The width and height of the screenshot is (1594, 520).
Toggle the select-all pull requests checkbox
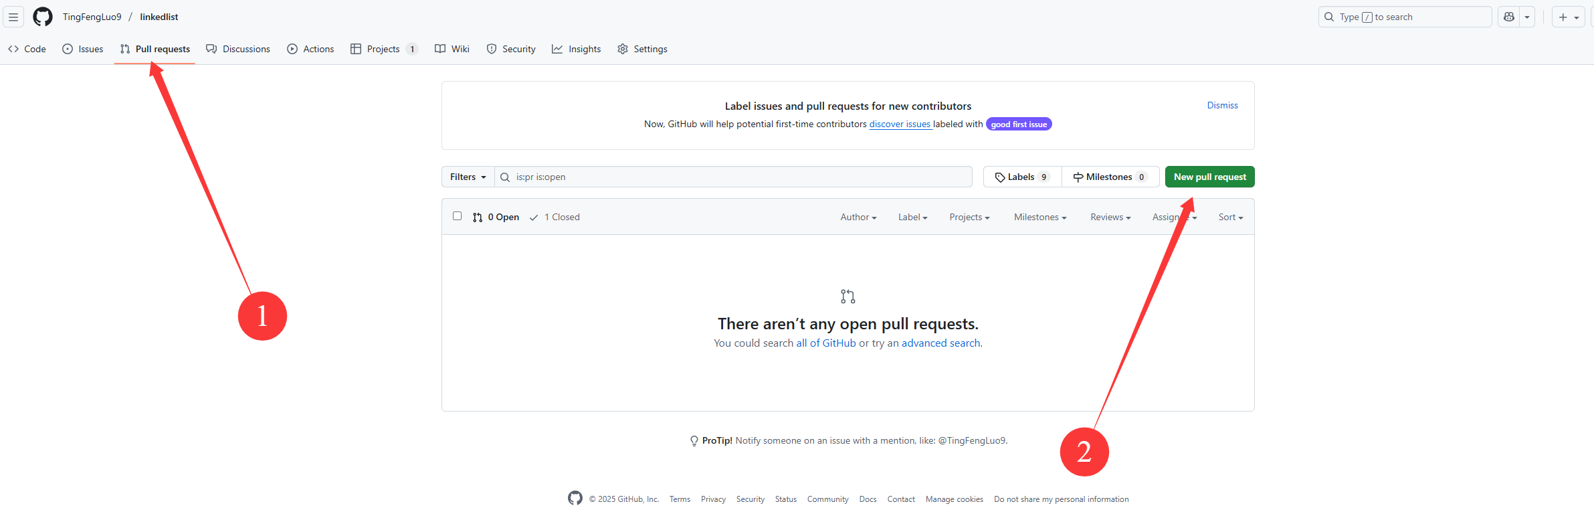(457, 215)
